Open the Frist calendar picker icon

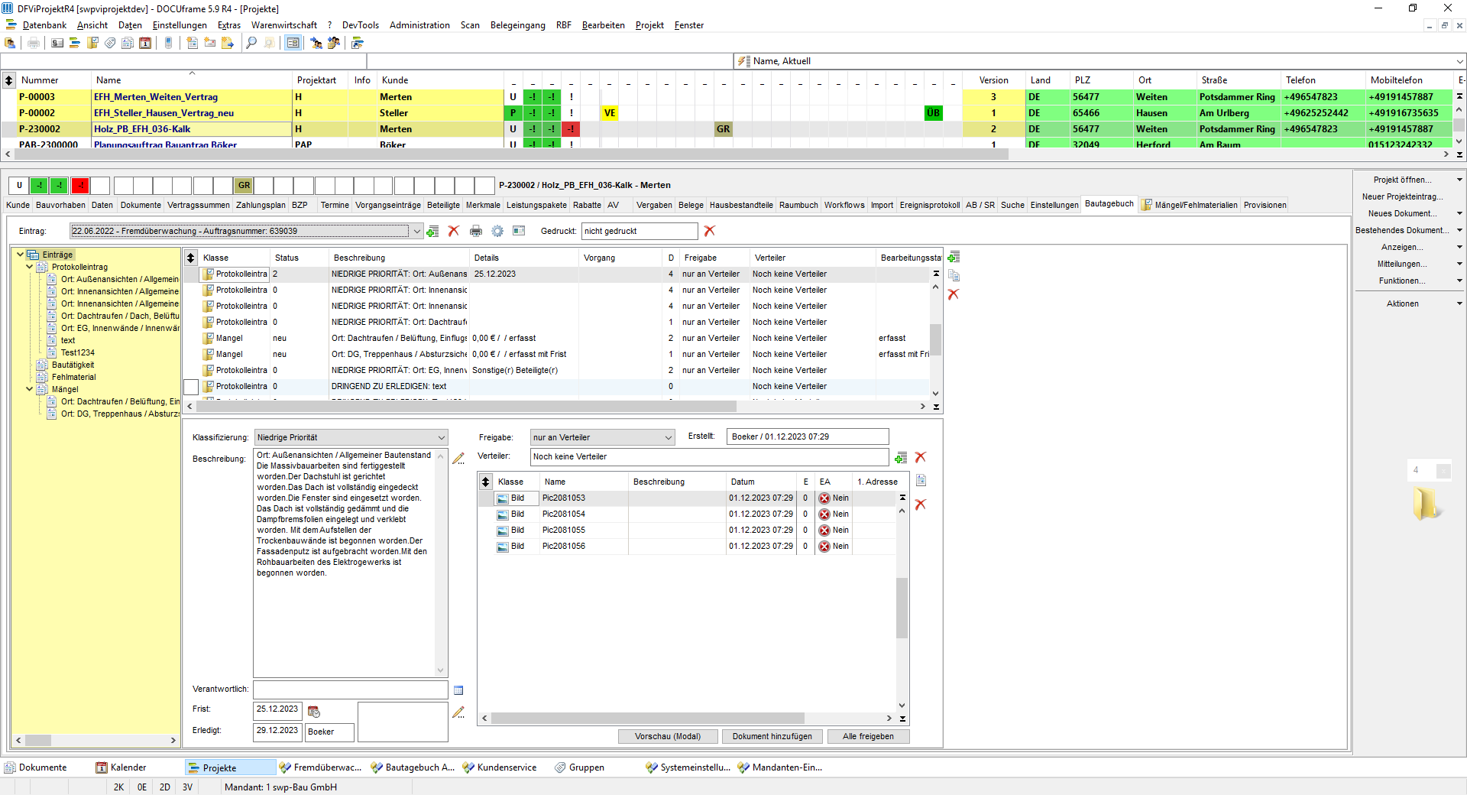click(x=313, y=712)
